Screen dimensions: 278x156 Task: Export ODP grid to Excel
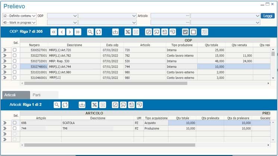point(128,32)
